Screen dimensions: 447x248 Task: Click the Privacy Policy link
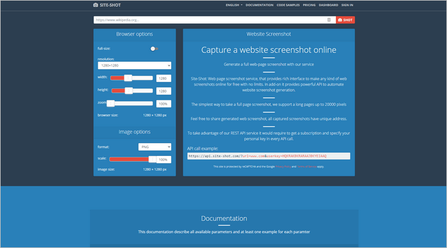coord(283,166)
